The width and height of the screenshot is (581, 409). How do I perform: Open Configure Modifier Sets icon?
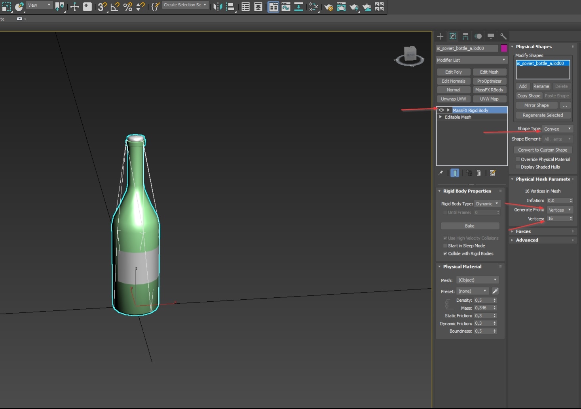493,173
